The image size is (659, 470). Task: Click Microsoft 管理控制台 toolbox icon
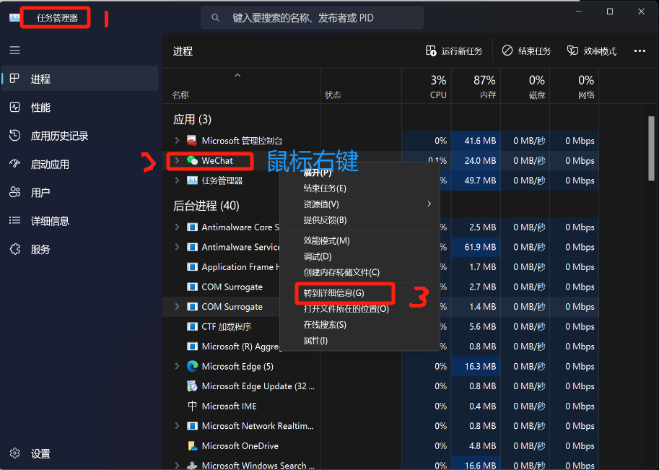[192, 140]
